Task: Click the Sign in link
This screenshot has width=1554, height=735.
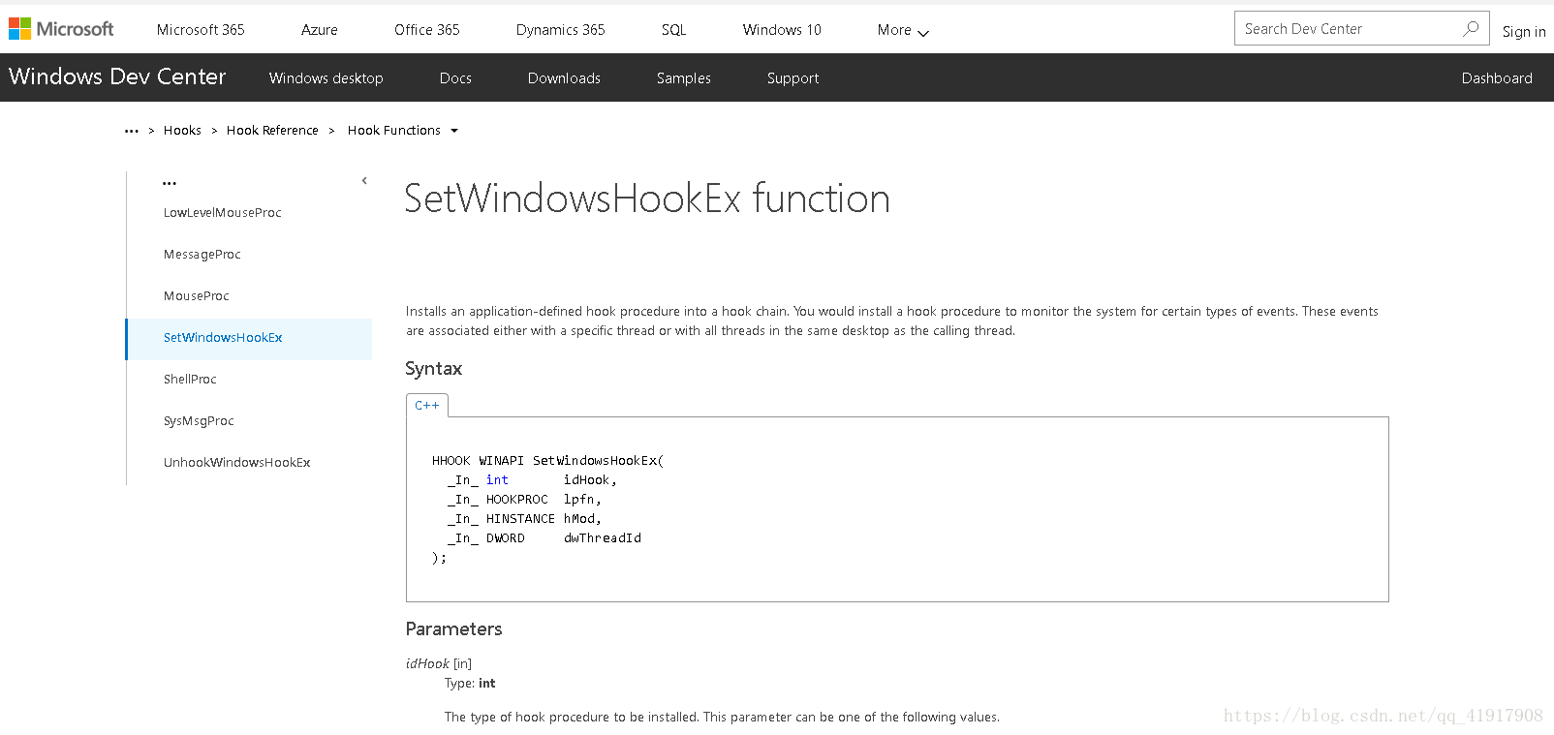Action: 1524,32
